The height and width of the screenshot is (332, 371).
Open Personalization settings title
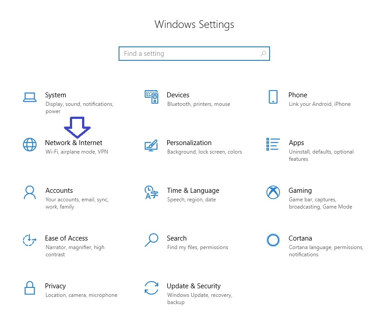(x=189, y=143)
